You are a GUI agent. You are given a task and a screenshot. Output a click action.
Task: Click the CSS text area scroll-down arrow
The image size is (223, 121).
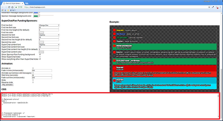click(x=218, y=117)
